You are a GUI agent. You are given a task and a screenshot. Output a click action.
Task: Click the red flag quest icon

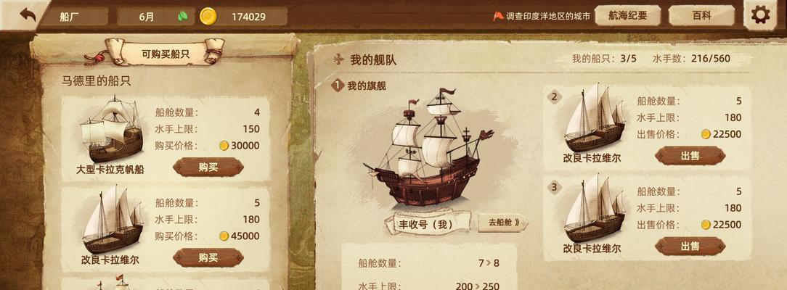(498, 16)
